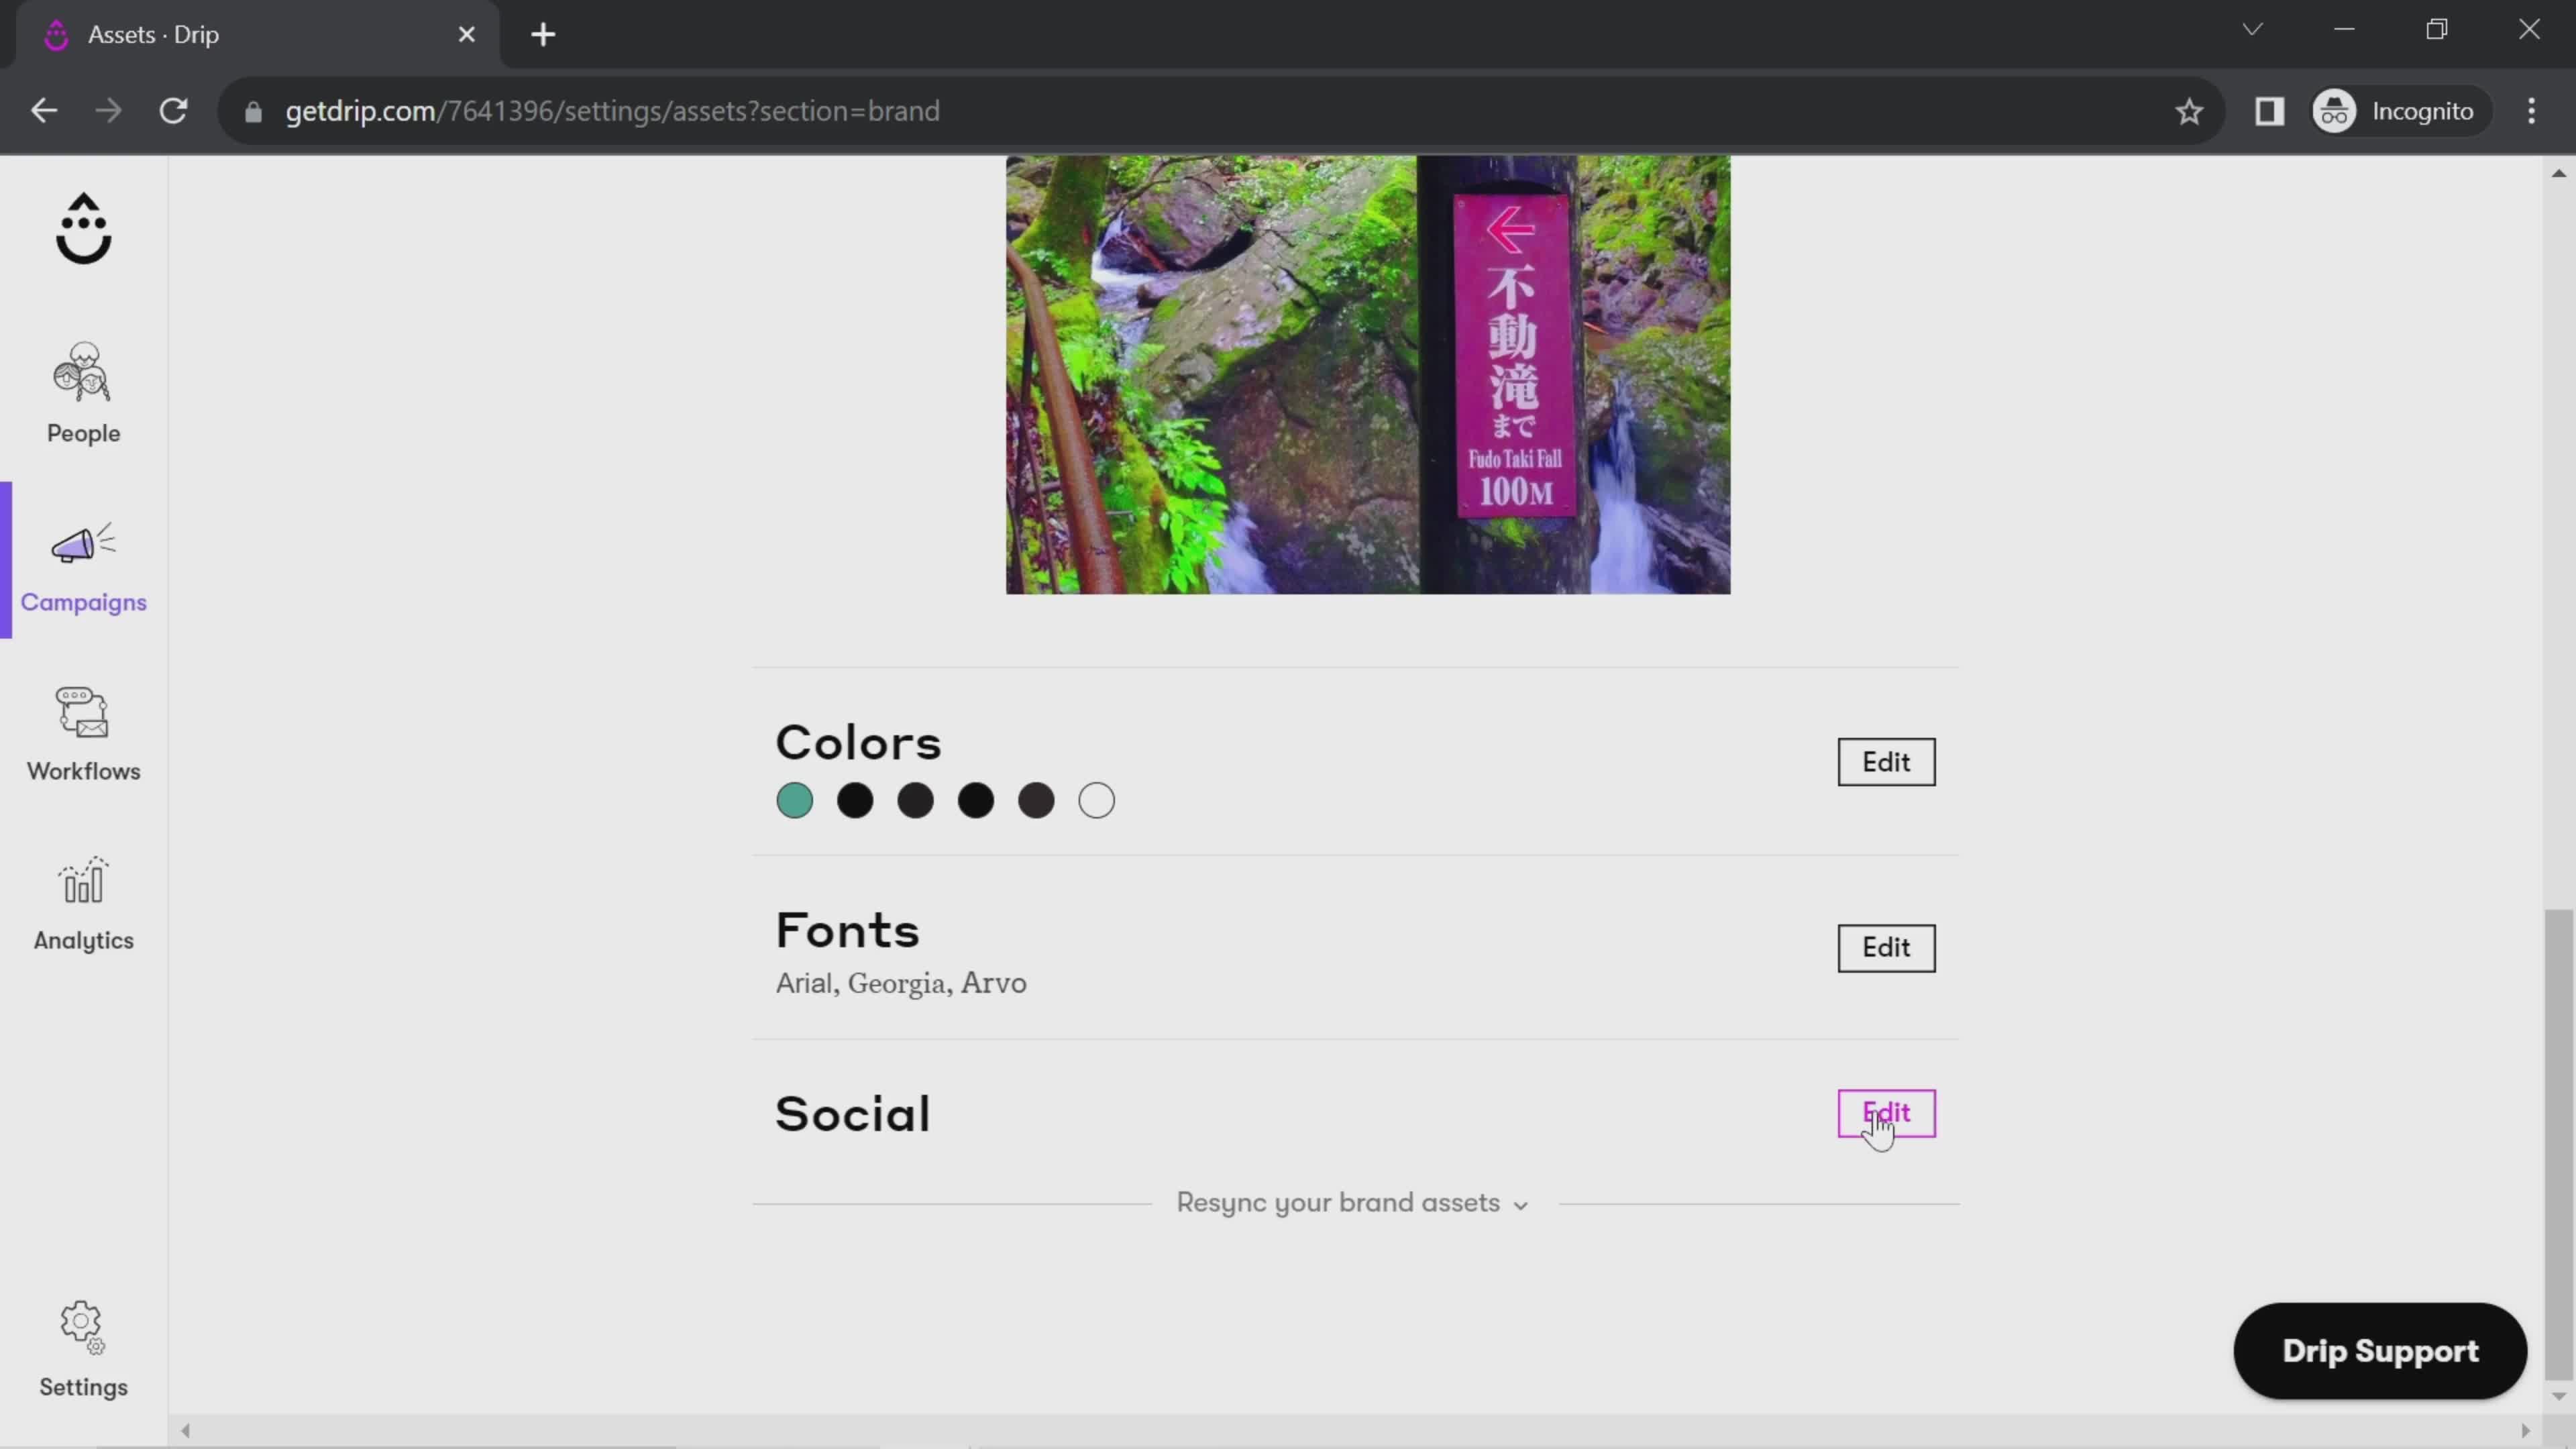This screenshot has width=2576, height=1449.
Task: Click the horizontal scrollbar right arrow
Action: click(2525, 1431)
